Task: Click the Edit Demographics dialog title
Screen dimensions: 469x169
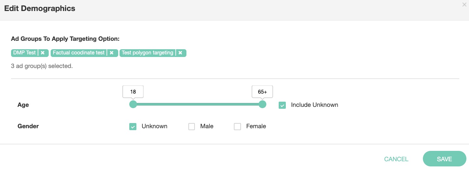Action: (x=40, y=9)
